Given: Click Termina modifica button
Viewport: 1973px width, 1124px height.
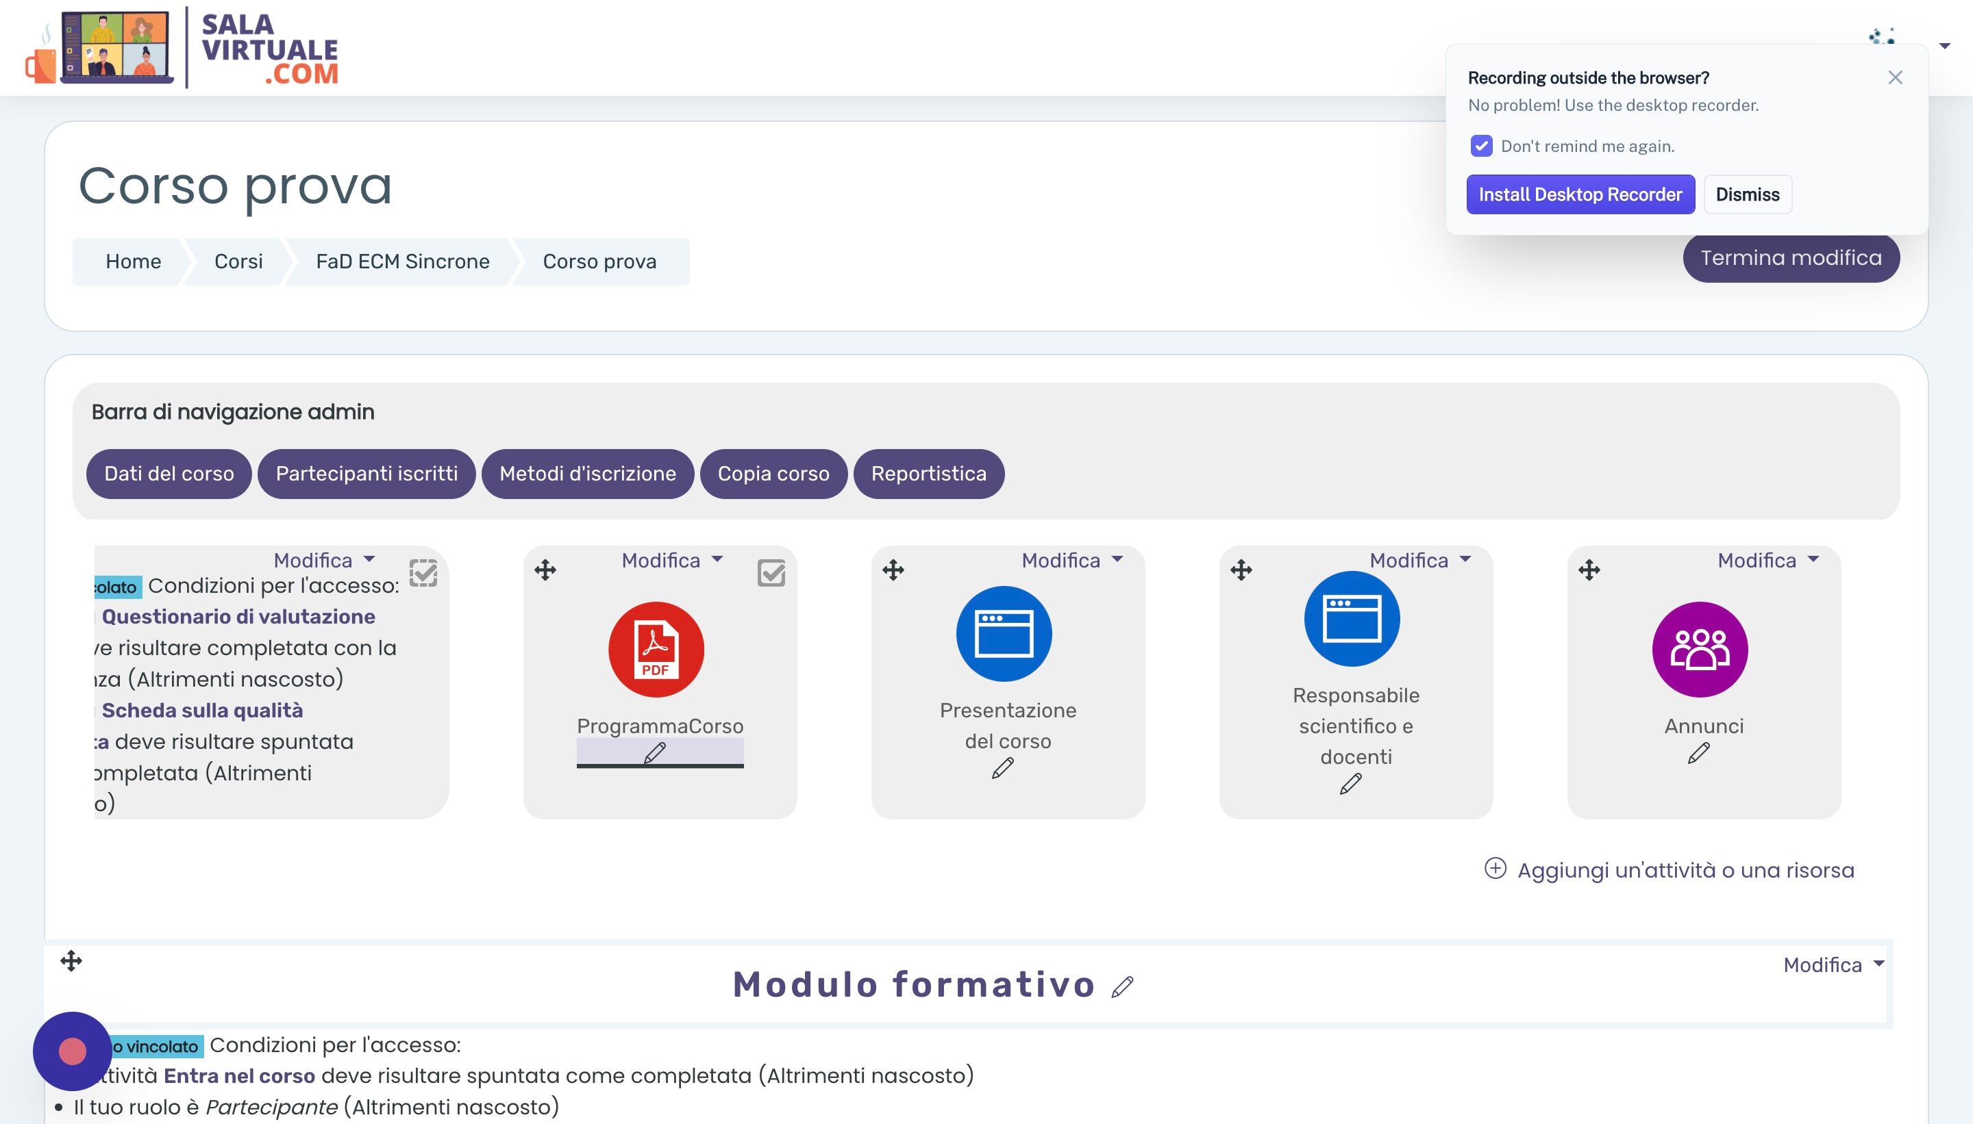Looking at the screenshot, I should pos(1791,259).
